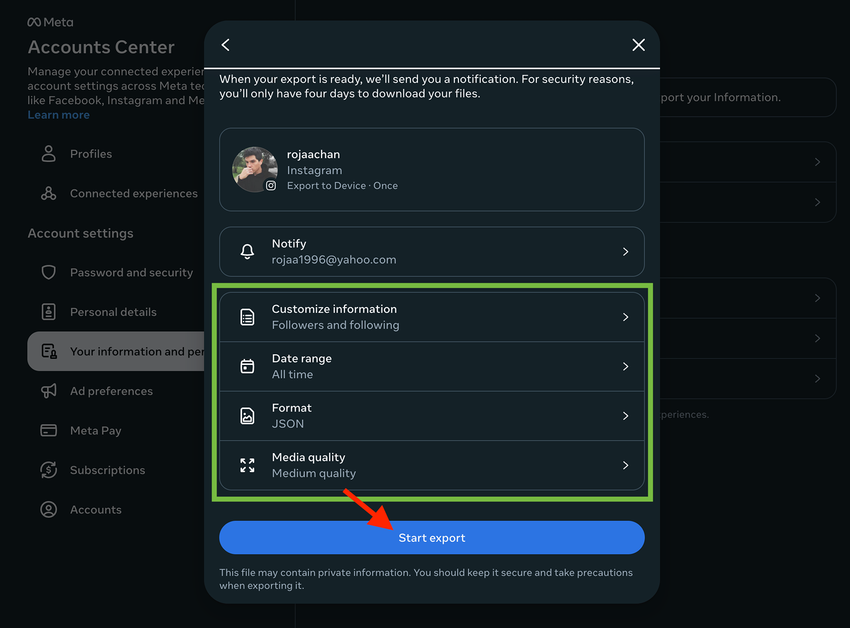Click the back arrow in dialog header
Screen dimensions: 850x628
(x=226, y=45)
